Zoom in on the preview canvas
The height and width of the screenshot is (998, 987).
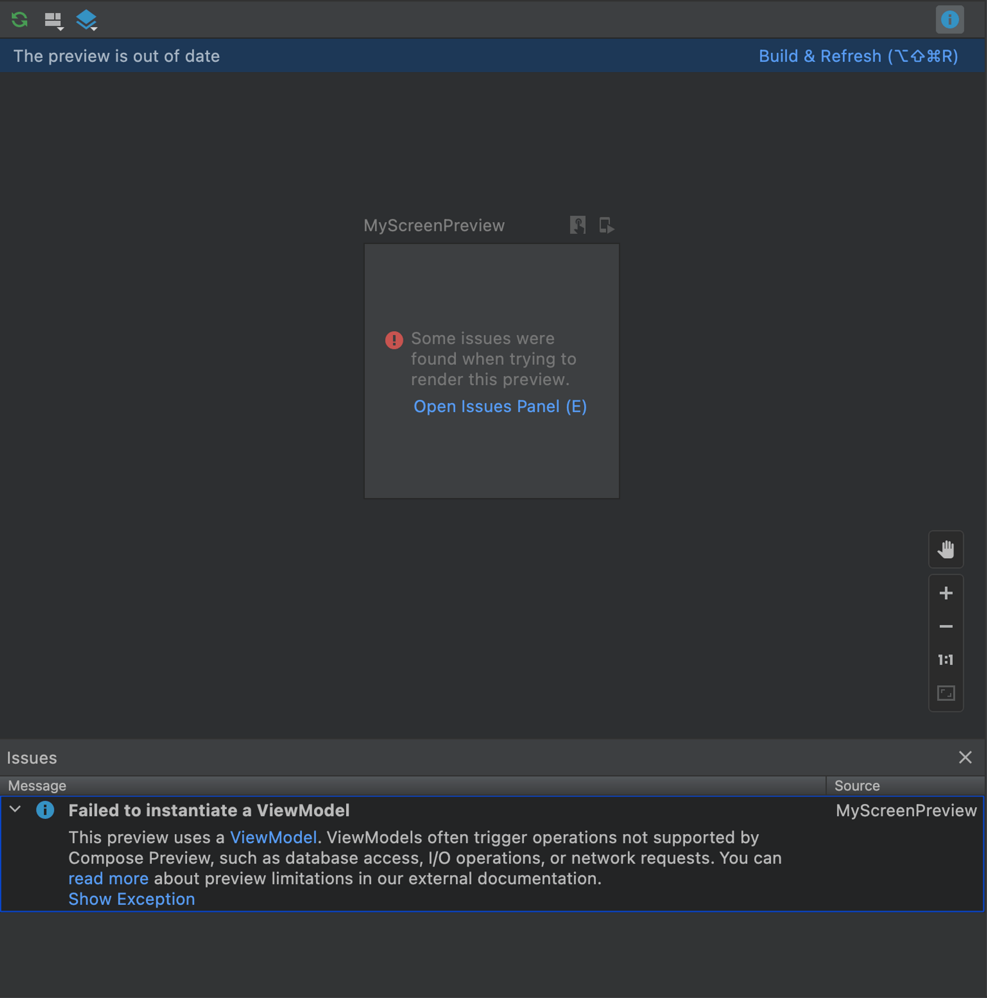tap(946, 592)
